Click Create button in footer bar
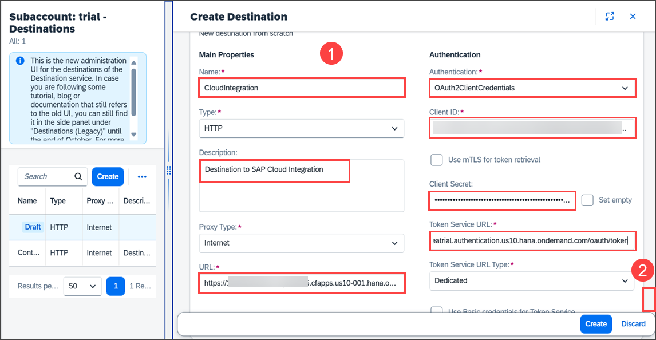The image size is (656, 340). pos(596,324)
